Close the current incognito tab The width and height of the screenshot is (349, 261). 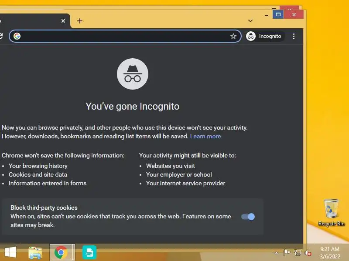point(63,21)
